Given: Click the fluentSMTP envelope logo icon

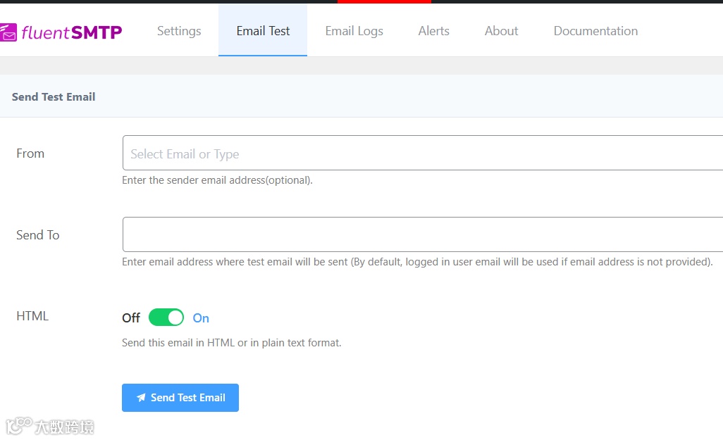Looking at the screenshot, I should click(8, 32).
